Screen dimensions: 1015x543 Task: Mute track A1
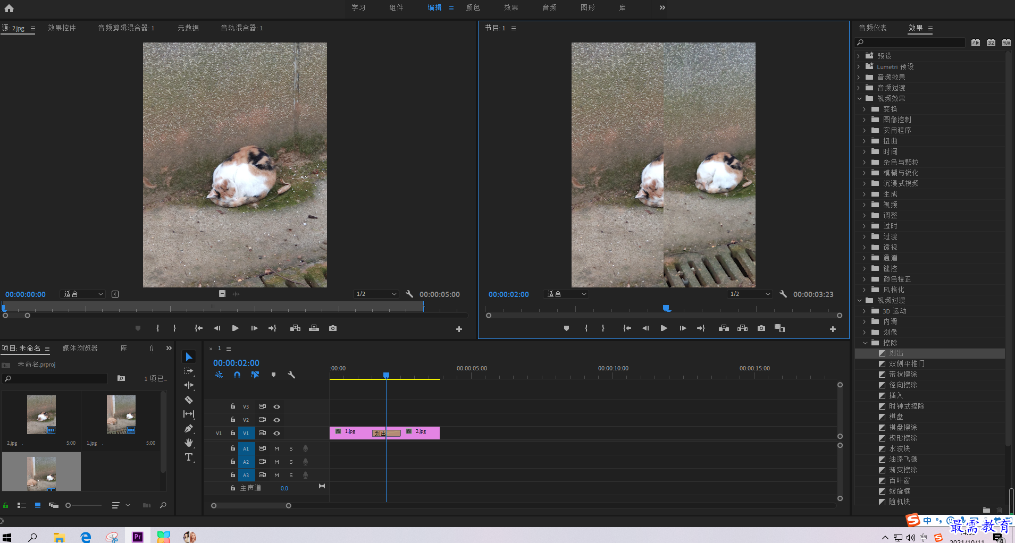[276, 448]
